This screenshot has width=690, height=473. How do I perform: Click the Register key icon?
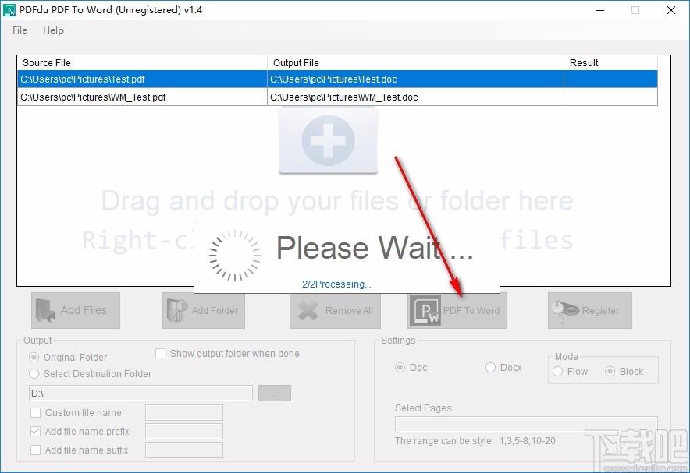(565, 310)
